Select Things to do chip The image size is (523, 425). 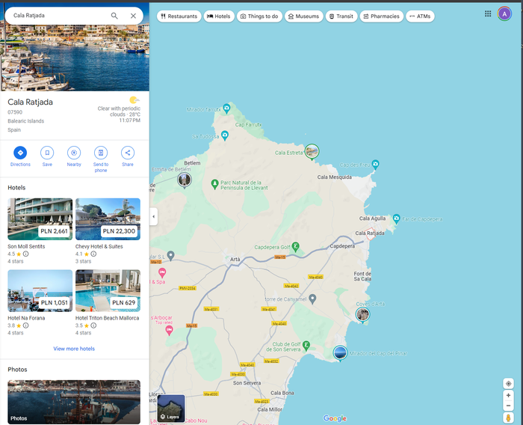259,16
